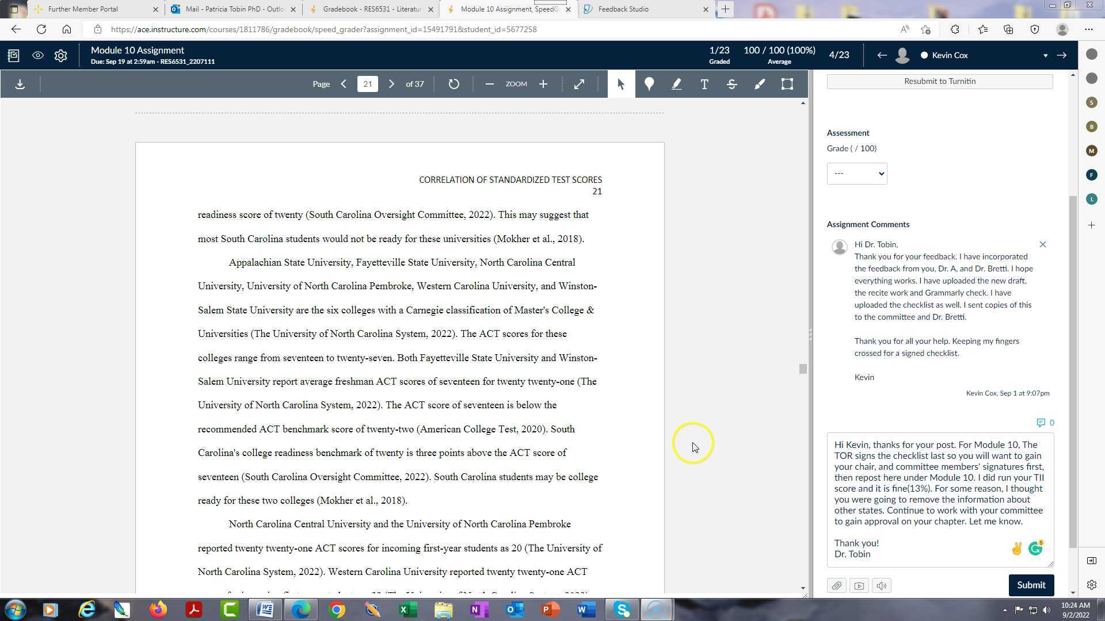
Task: Switch to Gradebook RES6531 browser tab
Action: click(372, 9)
